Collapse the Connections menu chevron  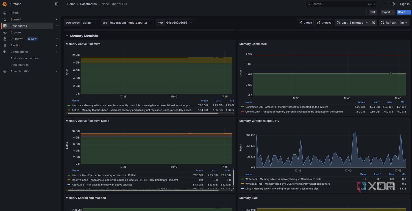tap(57, 52)
